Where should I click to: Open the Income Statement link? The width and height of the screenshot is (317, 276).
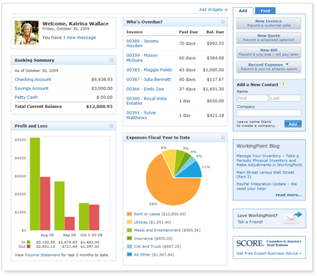(42, 255)
